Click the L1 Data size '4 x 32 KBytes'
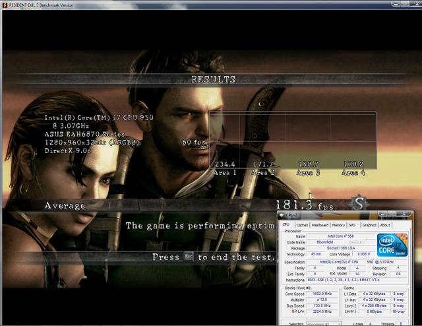The width and height of the screenshot is (422, 326). (374, 294)
